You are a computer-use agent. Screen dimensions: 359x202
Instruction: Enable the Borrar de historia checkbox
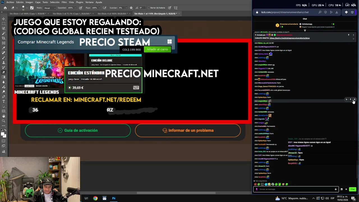pos(148,8)
